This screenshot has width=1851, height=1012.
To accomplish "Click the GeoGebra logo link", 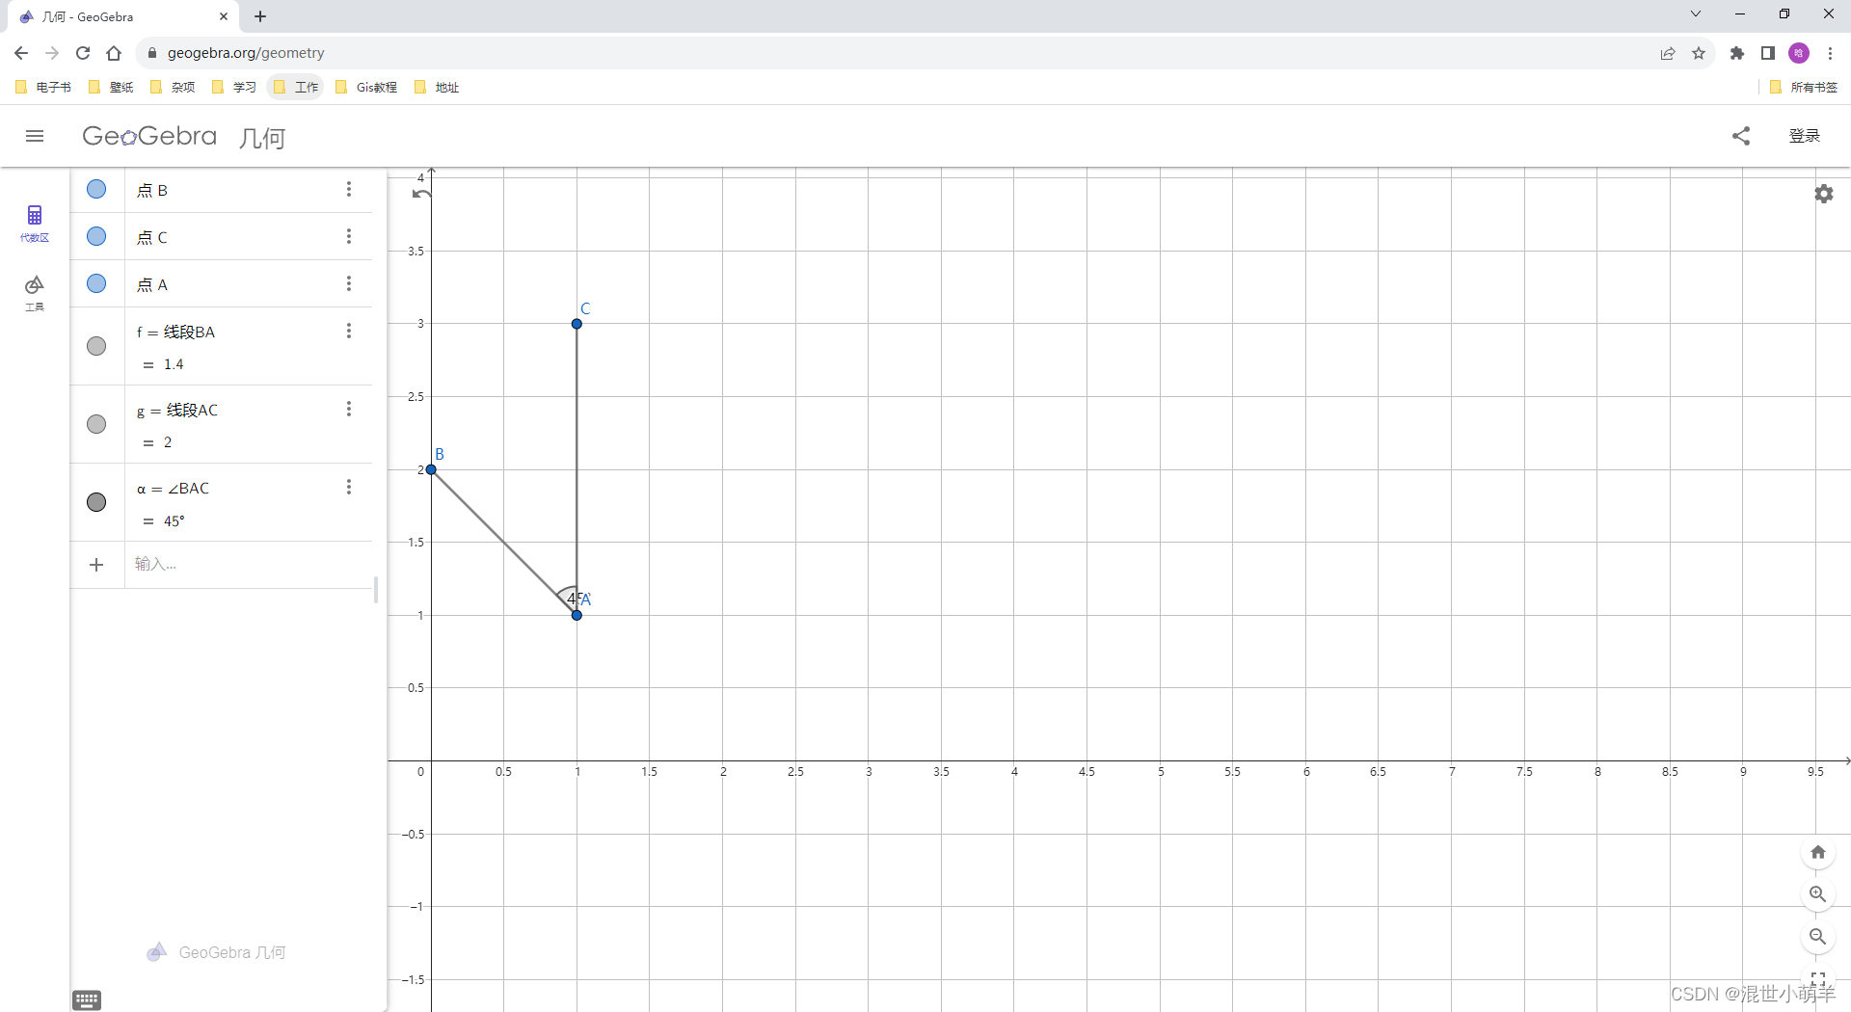I will click(149, 136).
